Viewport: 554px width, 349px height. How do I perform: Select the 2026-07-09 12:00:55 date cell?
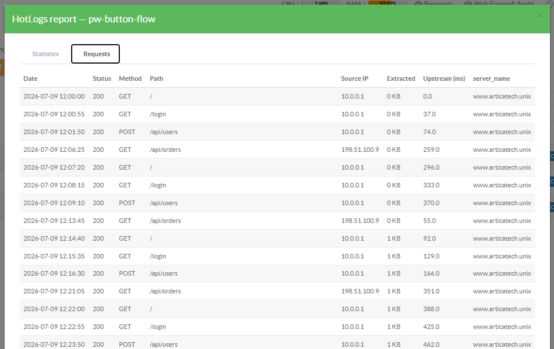point(54,115)
